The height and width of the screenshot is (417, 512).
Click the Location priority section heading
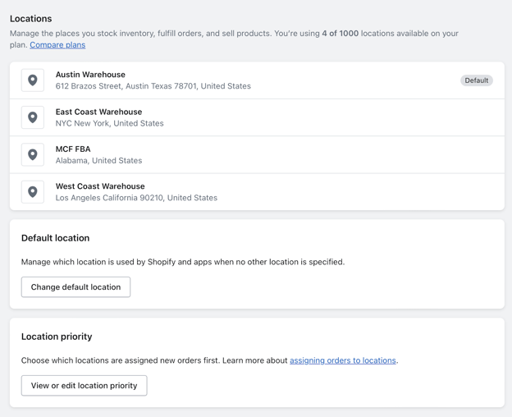[x=57, y=337]
